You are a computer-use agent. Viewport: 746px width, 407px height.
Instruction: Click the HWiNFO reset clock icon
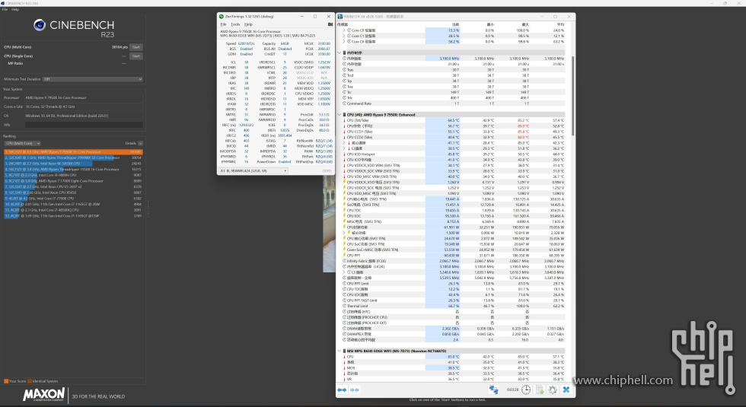click(526, 390)
